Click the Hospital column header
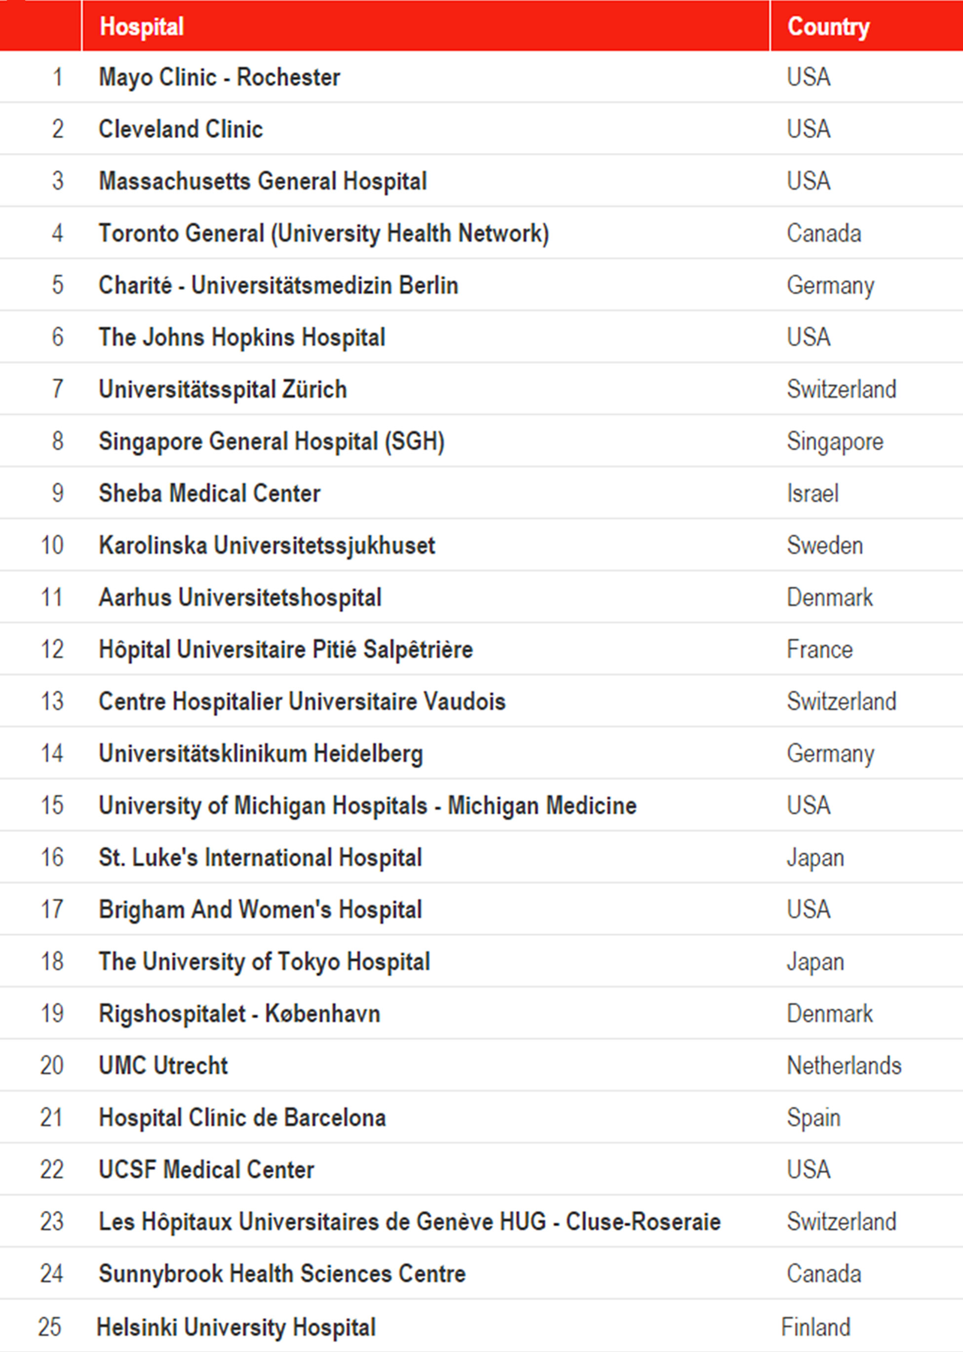This screenshot has width=963, height=1352. point(141,27)
